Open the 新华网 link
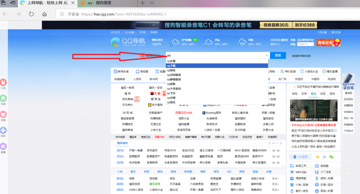The image size is (360, 194). click(154, 79)
